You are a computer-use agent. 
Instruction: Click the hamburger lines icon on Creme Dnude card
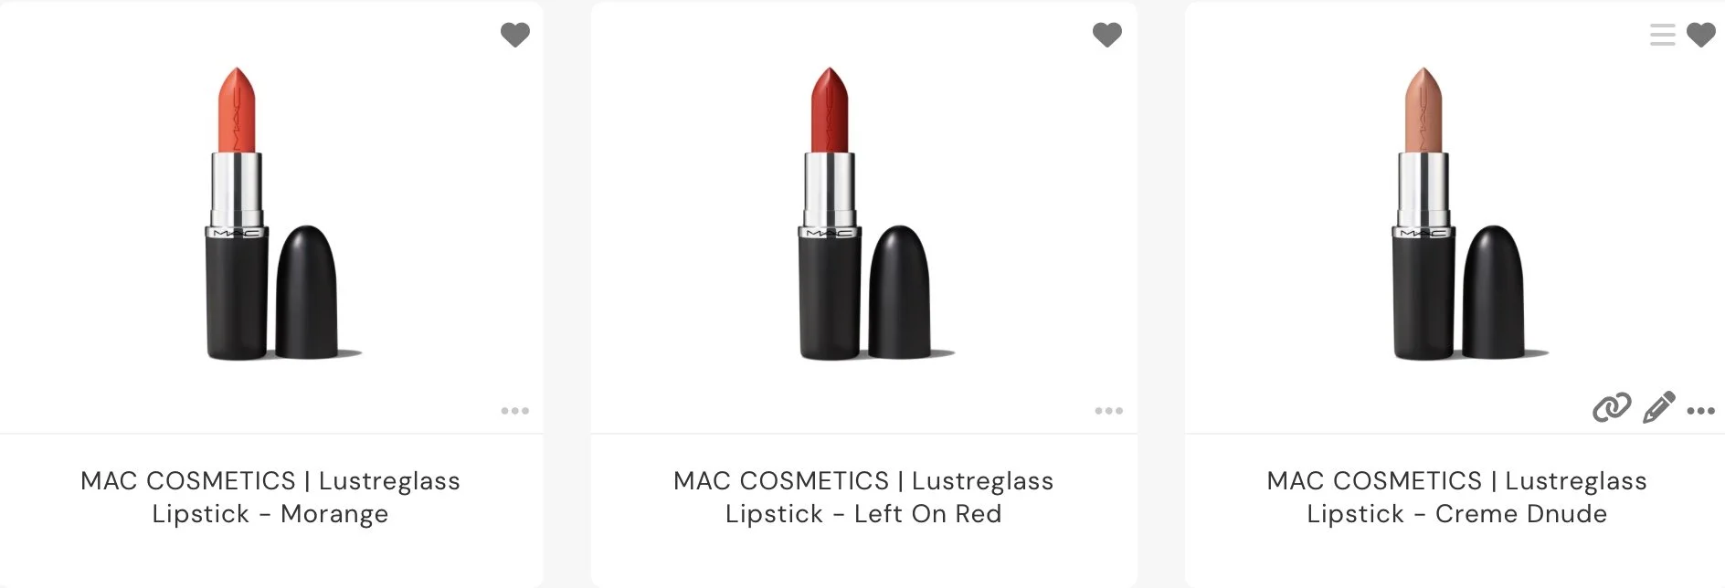coord(1662,35)
